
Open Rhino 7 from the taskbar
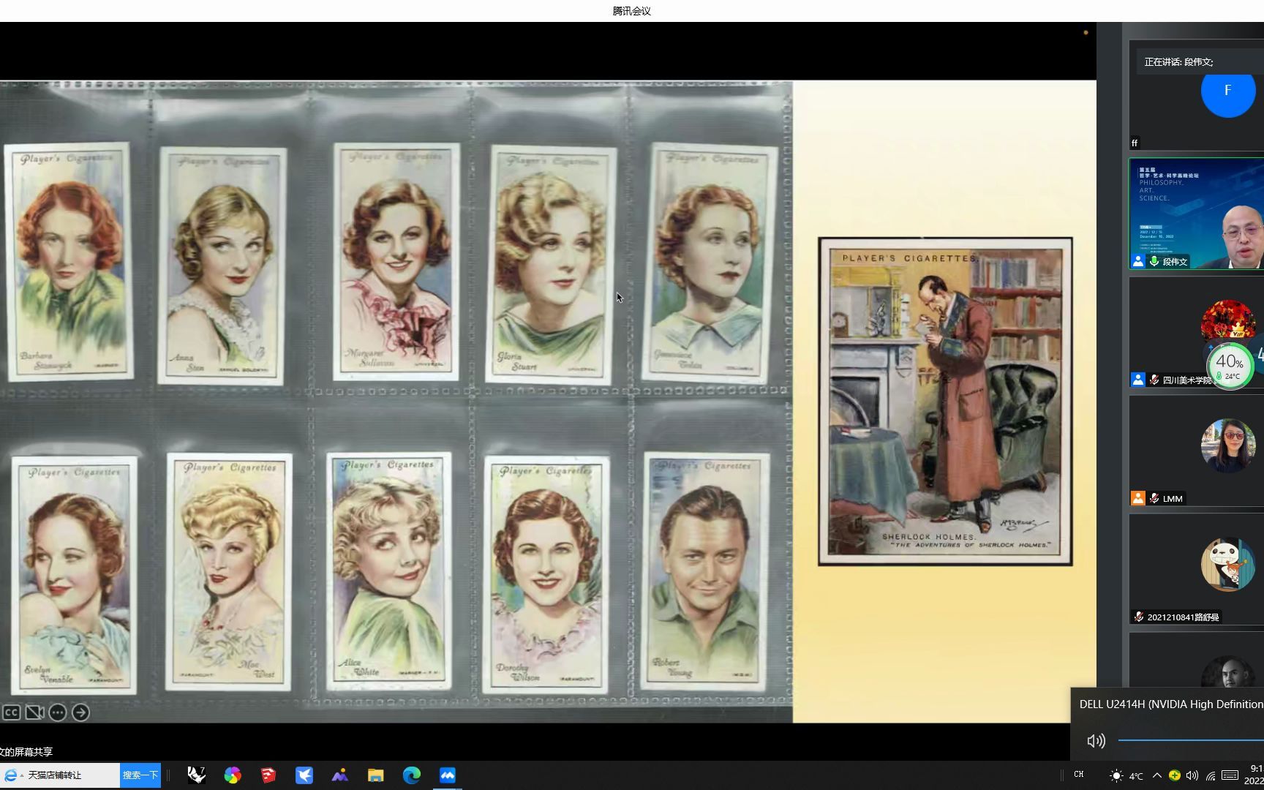[x=196, y=775]
